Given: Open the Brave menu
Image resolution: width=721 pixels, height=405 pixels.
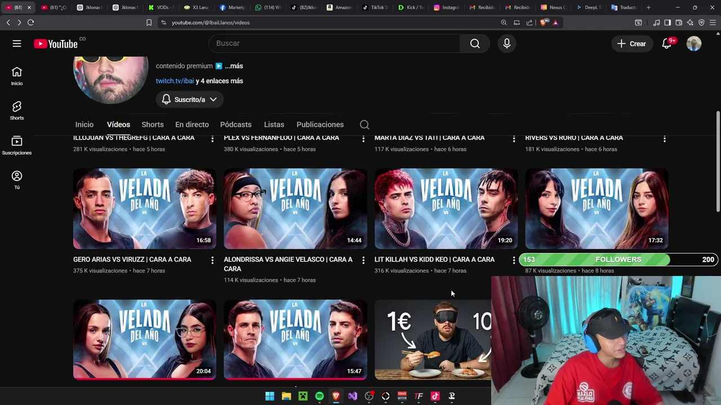Looking at the screenshot, I should [x=712, y=22].
